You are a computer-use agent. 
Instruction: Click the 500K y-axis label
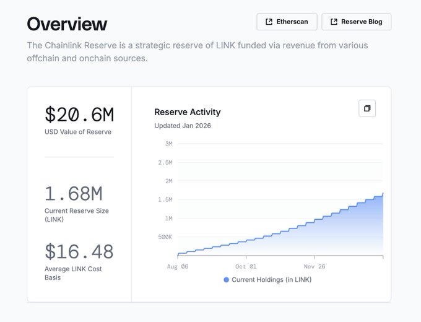coord(164,237)
